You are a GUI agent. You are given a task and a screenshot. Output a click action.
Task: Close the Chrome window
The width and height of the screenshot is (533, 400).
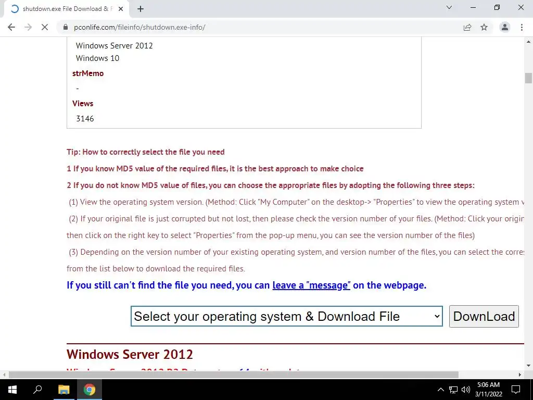[521, 7]
